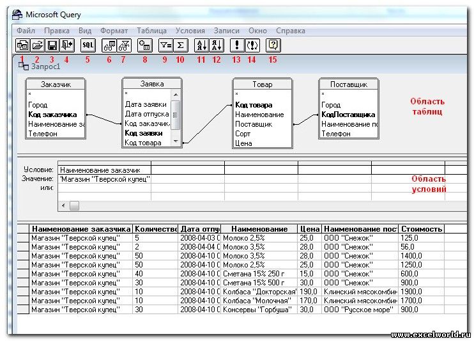Select 'Код товара' in Товар table
The height and width of the screenshot is (341, 474).
[254, 105]
